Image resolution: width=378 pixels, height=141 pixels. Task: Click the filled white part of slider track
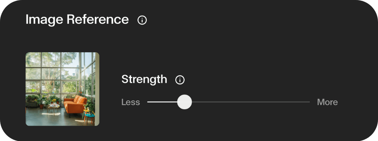click(162, 102)
